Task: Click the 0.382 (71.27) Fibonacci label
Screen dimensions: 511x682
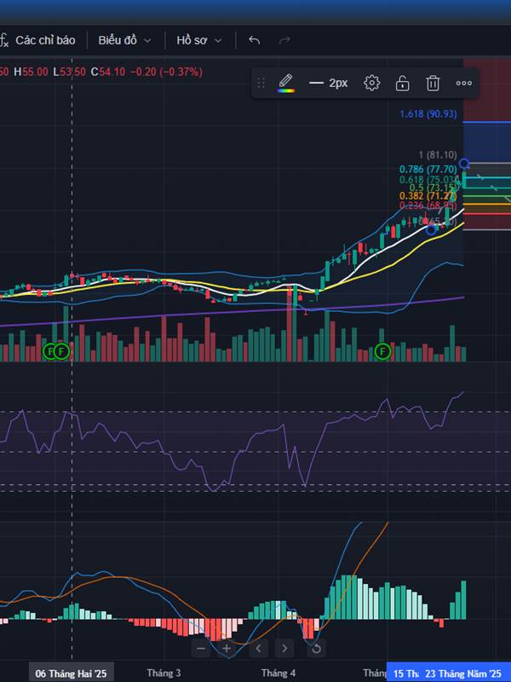Action: [428, 196]
